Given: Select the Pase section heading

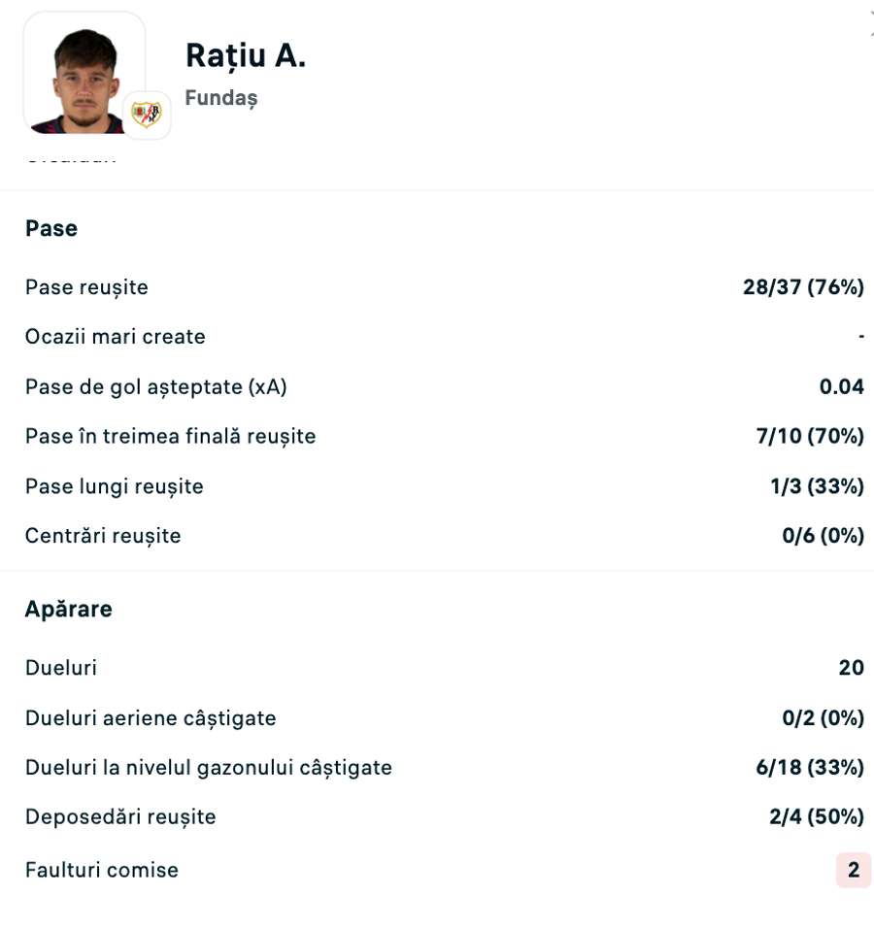Looking at the screenshot, I should tap(51, 228).
